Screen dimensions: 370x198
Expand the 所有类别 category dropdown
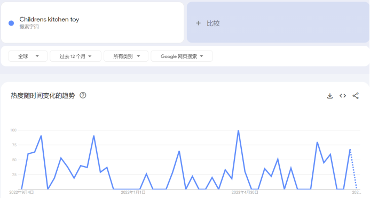pyautogui.click(x=126, y=56)
